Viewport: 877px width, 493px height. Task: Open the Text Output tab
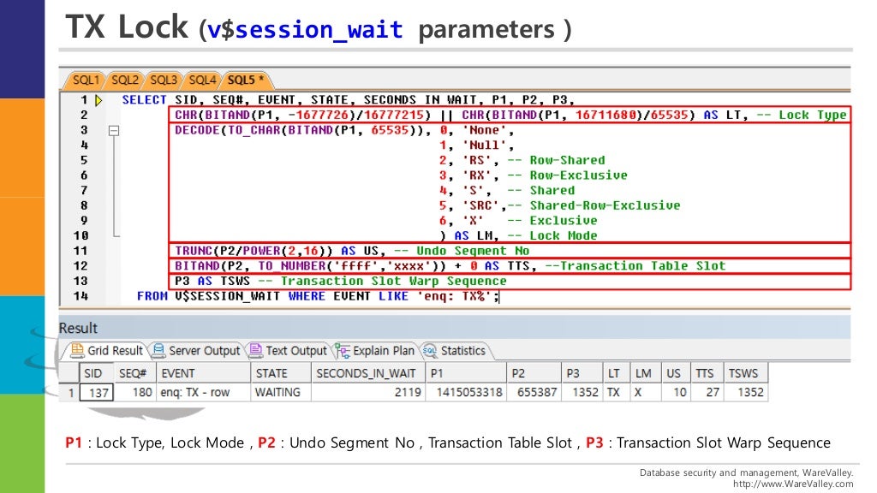289,350
